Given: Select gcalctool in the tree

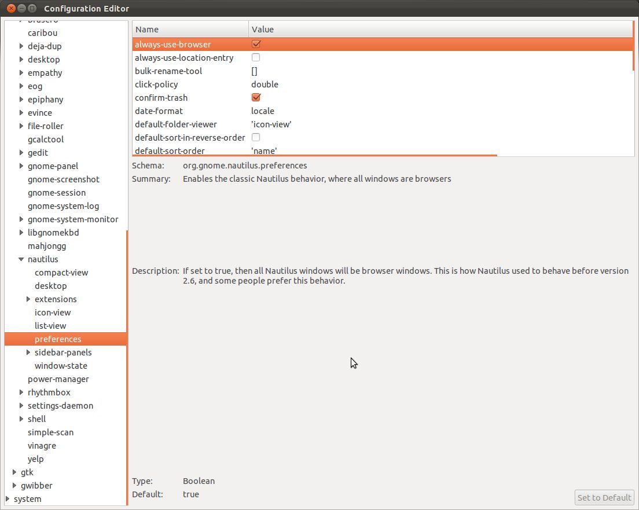Looking at the screenshot, I should point(46,140).
